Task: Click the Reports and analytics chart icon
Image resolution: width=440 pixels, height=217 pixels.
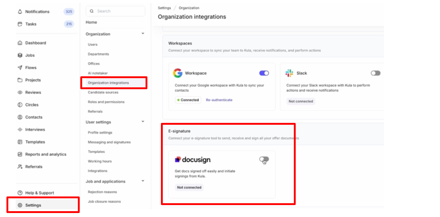Action: [20, 154]
